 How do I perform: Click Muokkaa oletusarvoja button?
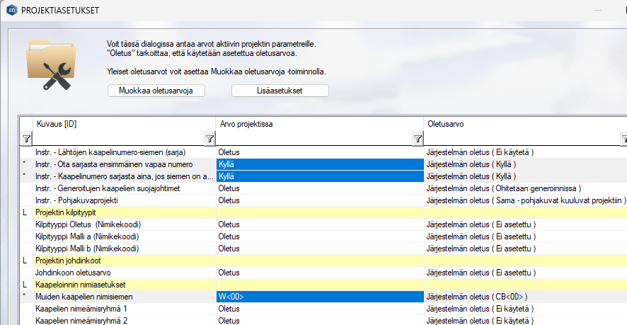tap(156, 91)
